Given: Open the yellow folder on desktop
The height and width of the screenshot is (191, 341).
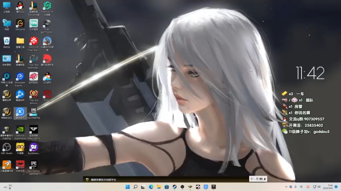Looking at the screenshot, I should [x=20, y=42].
